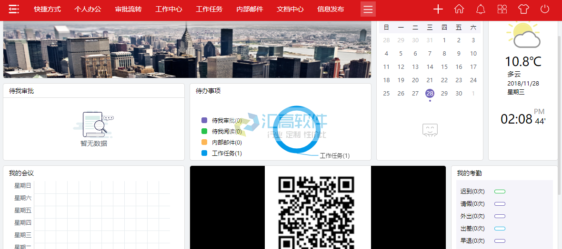Image resolution: width=562 pixels, height=249 pixels.
Task: Toggle the 工作任务 blue legend item
Action: pos(222,153)
